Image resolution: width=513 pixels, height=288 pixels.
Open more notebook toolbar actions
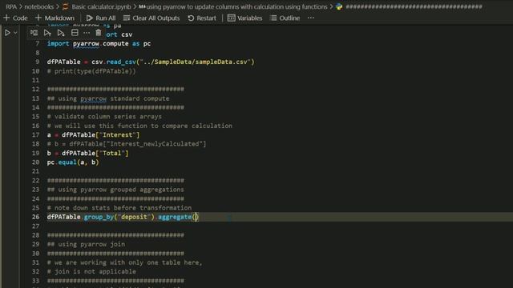[311, 18]
